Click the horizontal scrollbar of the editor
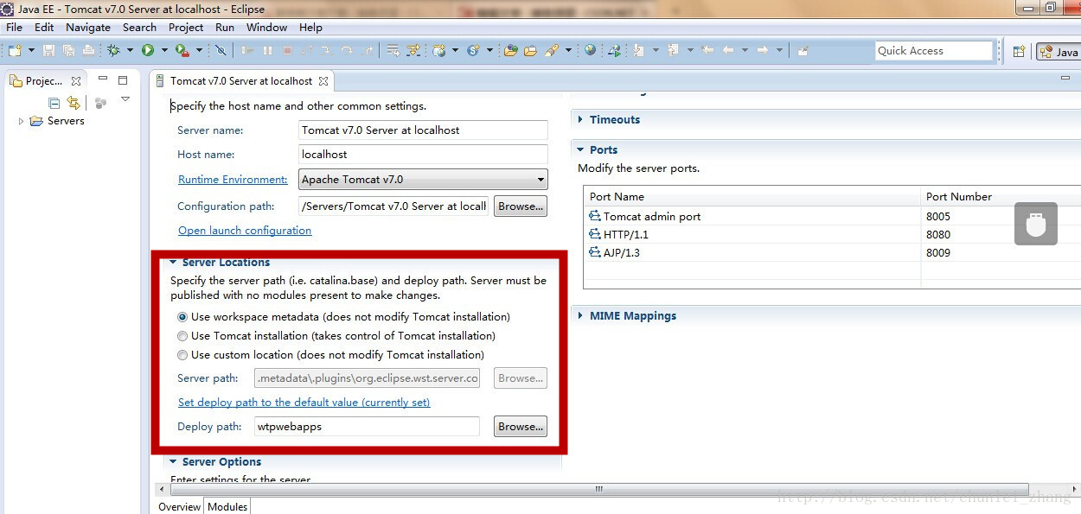Image resolution: width=1081 pixels, height=514 pixels. pos(598,489)
